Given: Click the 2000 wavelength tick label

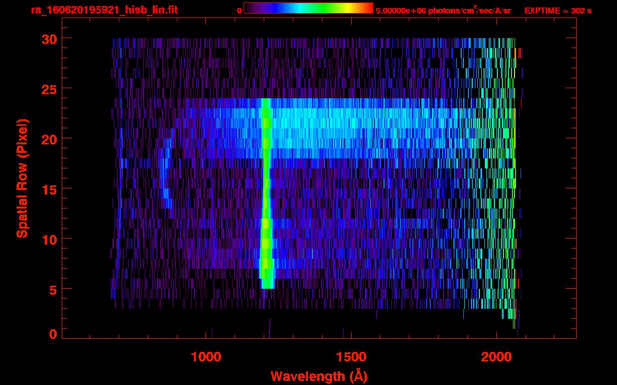Looking at the screenshot, I should pyautogui.click(x=496, y=357).
